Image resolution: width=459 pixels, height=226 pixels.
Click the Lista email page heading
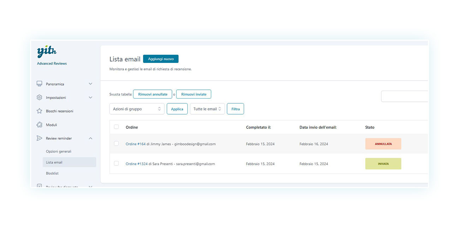pyautogui.click(x=125, y=59)
